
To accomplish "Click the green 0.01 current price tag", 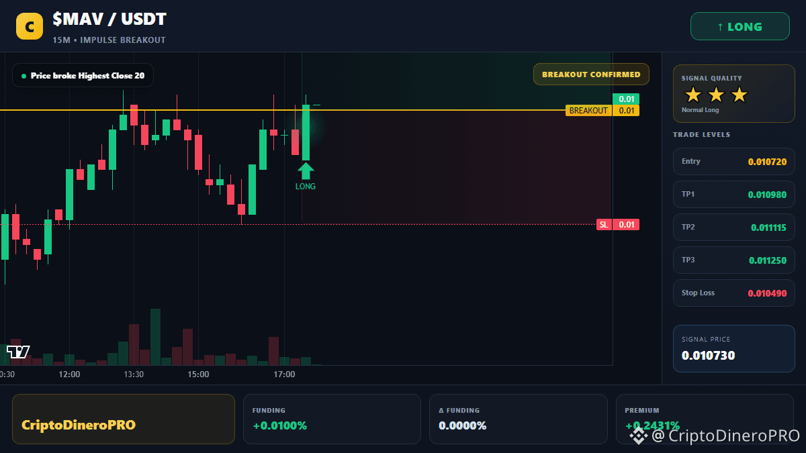I will click(x=626, y=99).
